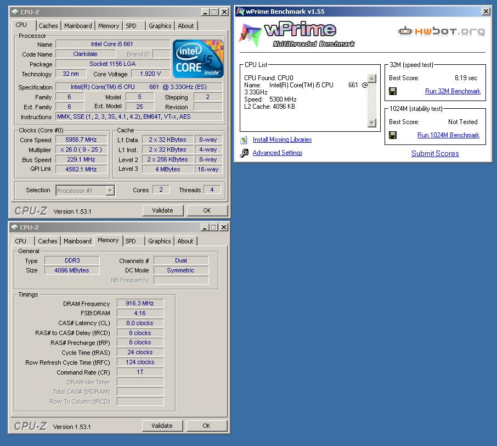Open SPD tab in bottom CPU-Z window
The width and height of the screenshot is (497, 446).
[130, 241]
